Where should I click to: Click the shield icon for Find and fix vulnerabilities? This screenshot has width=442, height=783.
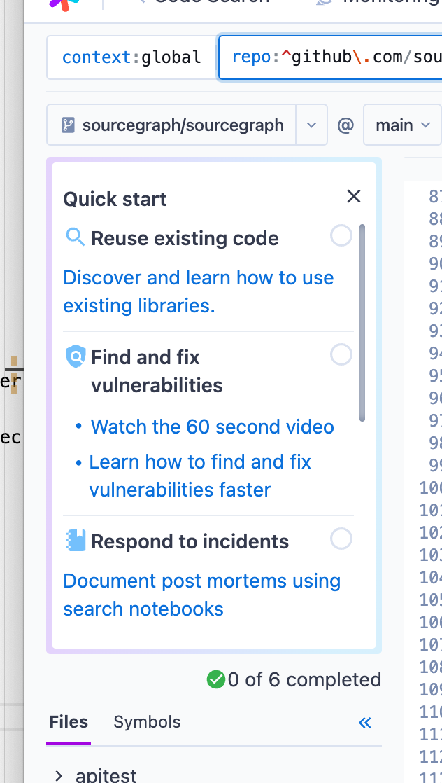[x=76, y=356]
